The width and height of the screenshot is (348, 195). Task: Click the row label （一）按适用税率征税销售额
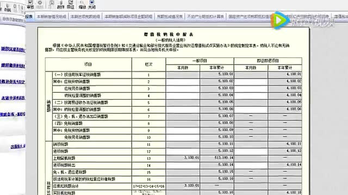tap(77, 75)
